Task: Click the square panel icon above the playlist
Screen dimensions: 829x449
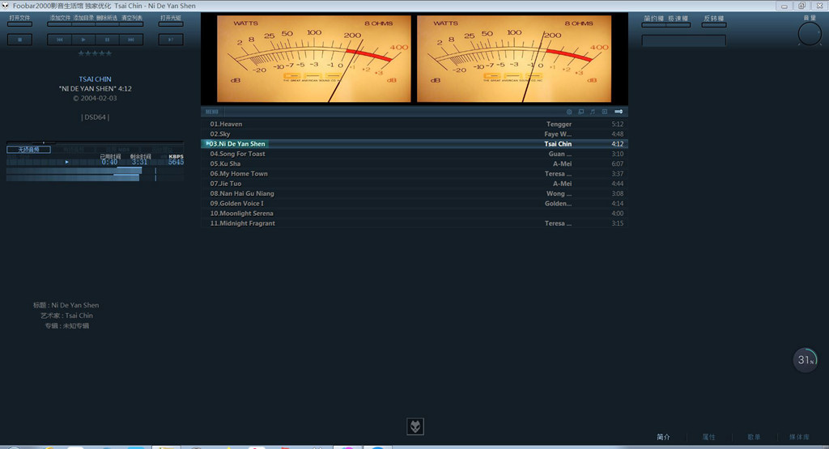Action: [604, 112]
